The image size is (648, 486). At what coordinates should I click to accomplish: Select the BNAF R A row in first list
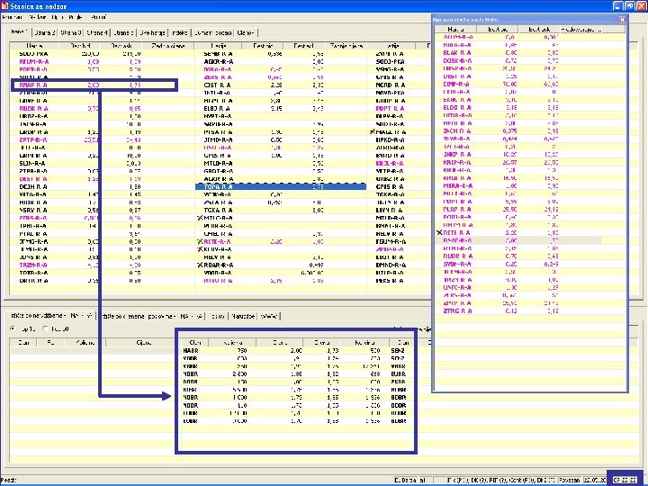coord(94,85)
